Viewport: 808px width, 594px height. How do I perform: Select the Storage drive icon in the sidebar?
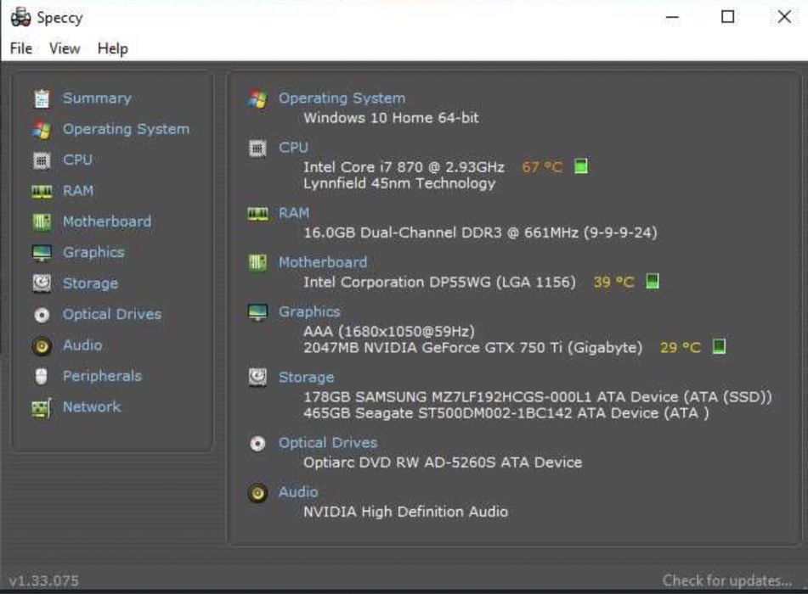[x=41, y=283]
